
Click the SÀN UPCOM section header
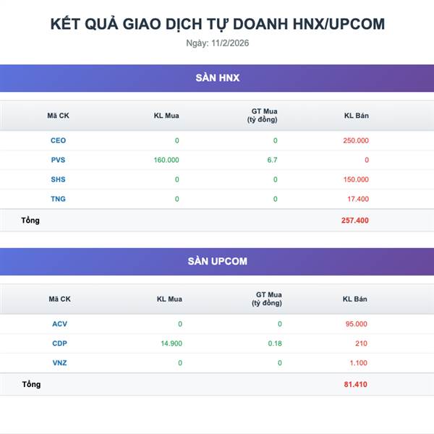217,261
